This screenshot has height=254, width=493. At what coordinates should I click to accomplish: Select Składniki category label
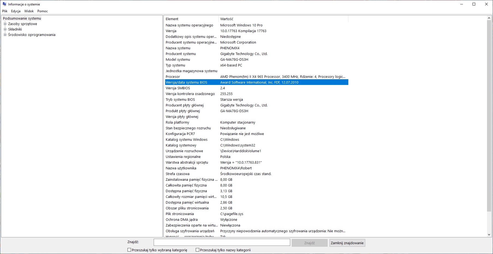(15, 29)
